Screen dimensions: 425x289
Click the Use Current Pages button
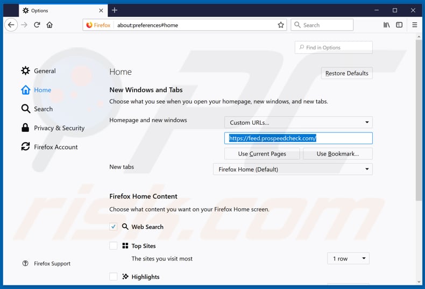[262, 154]
